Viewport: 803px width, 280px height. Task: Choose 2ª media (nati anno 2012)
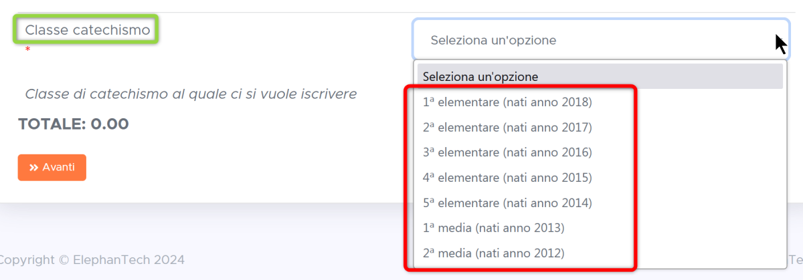(x=494, y=253)
